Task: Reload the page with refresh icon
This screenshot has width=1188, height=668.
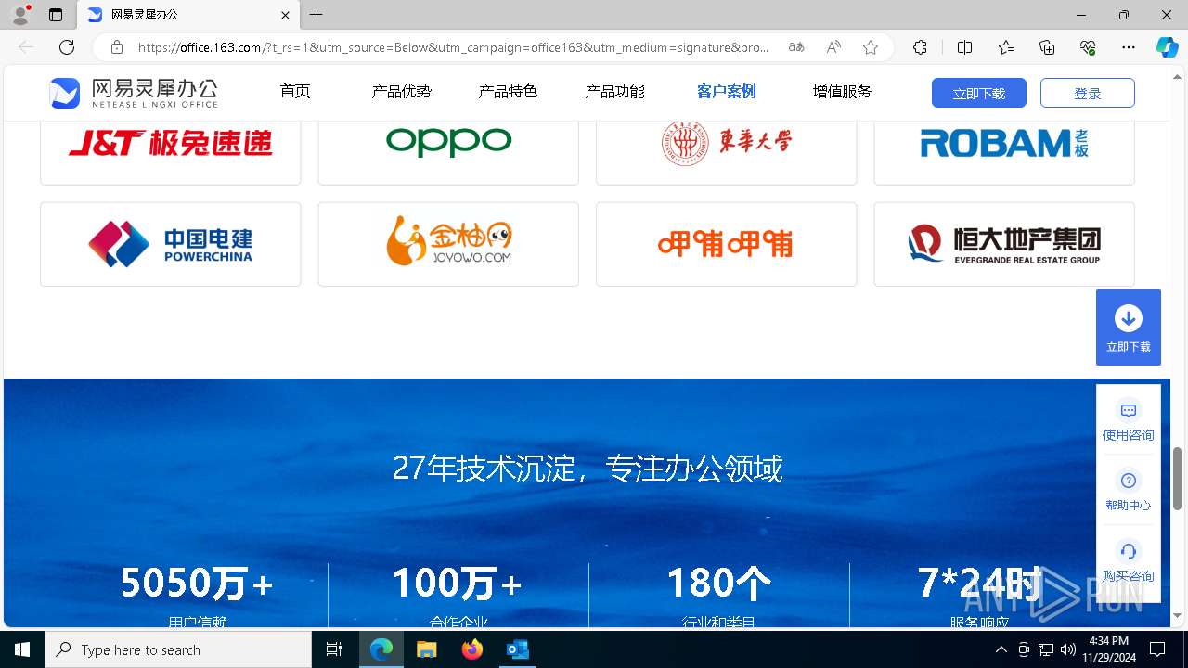Action: (x=67, y=47)
